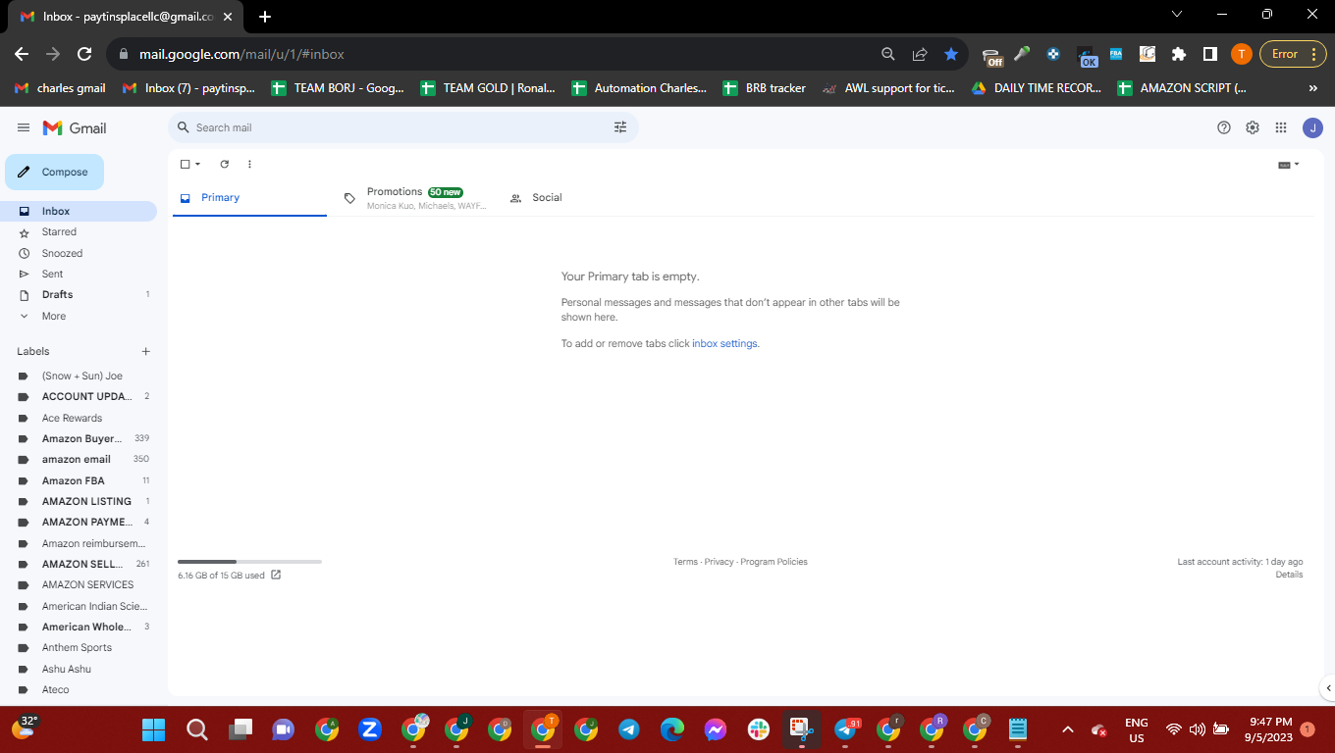Viewport: 1335px width, 753px height.
Task: Open the Google account avatar J
Action: [x=1312, y=127]
